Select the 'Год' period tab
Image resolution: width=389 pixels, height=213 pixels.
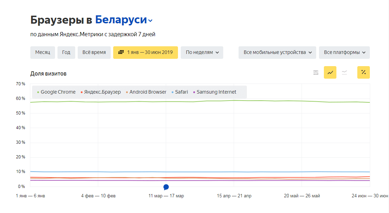tap(66, 53)
